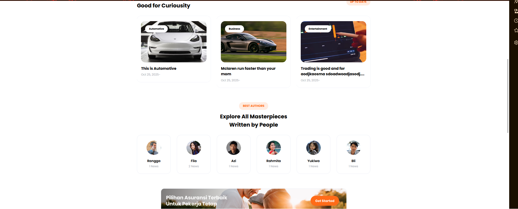Open Yukiwa's author avatar
Screen dimensions: 518x209
[x=313, y=148]
